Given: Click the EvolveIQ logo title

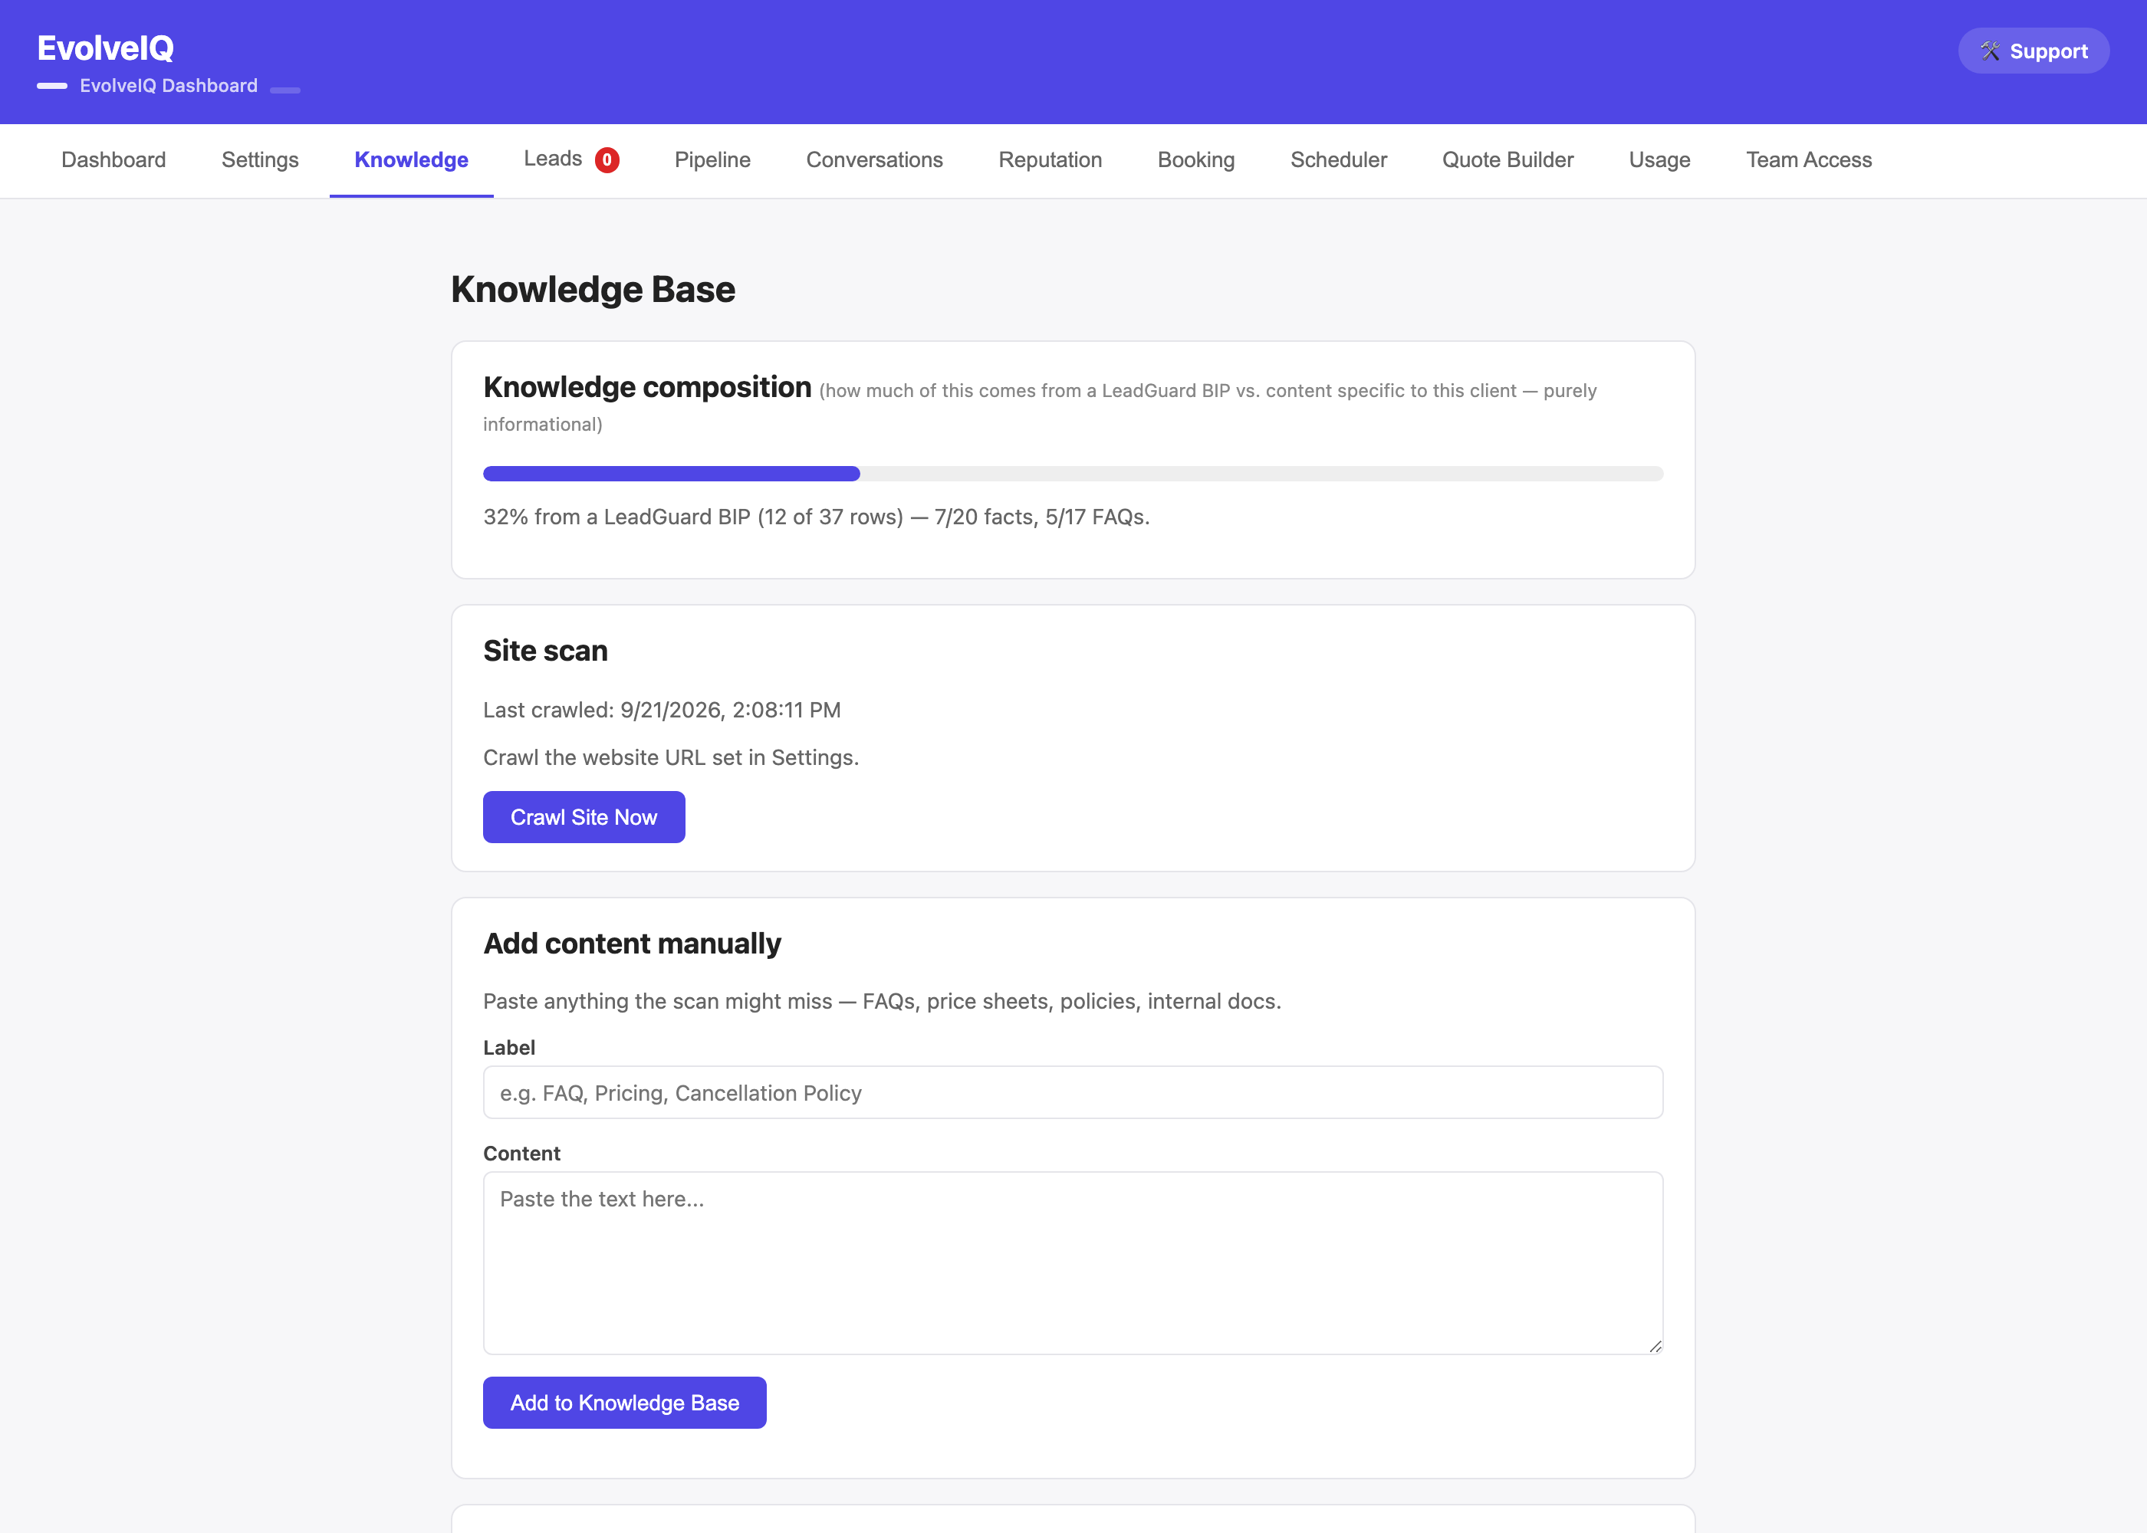Looking at the screenshot, I should (x=106, y=48).
